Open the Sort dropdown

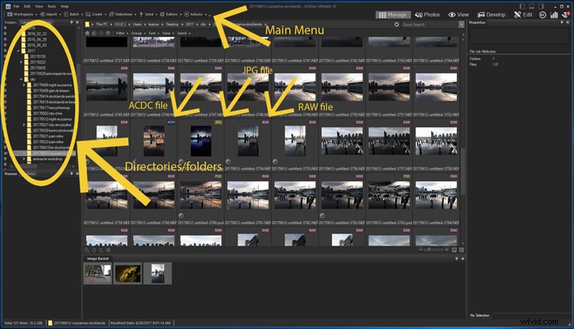coord(153,34)
